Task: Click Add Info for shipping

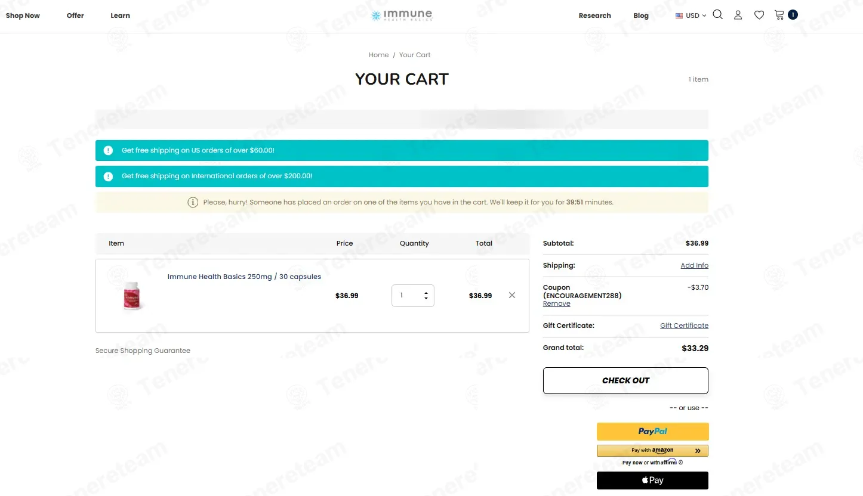Action: (x=695, y=265)
